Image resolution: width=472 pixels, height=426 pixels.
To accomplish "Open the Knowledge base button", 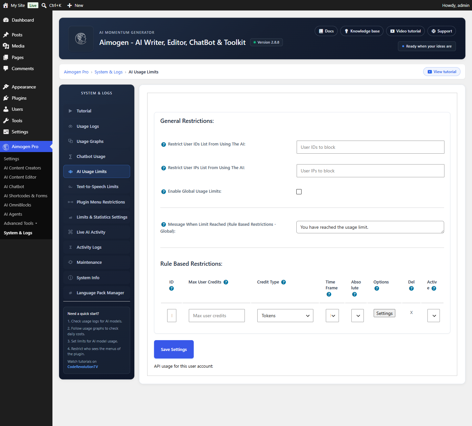I will coord(362,31).
